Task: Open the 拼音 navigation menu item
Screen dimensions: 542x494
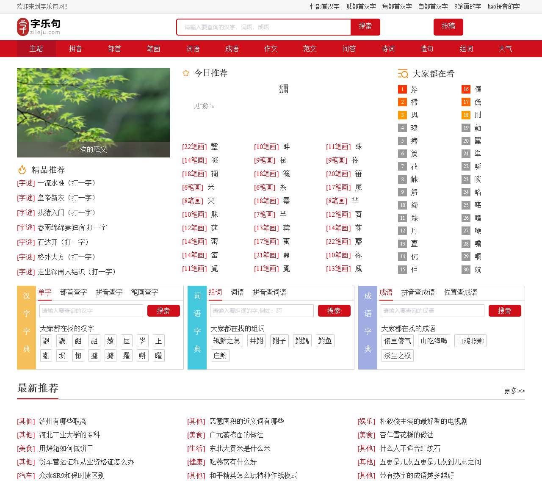Action: coord(75,49)
